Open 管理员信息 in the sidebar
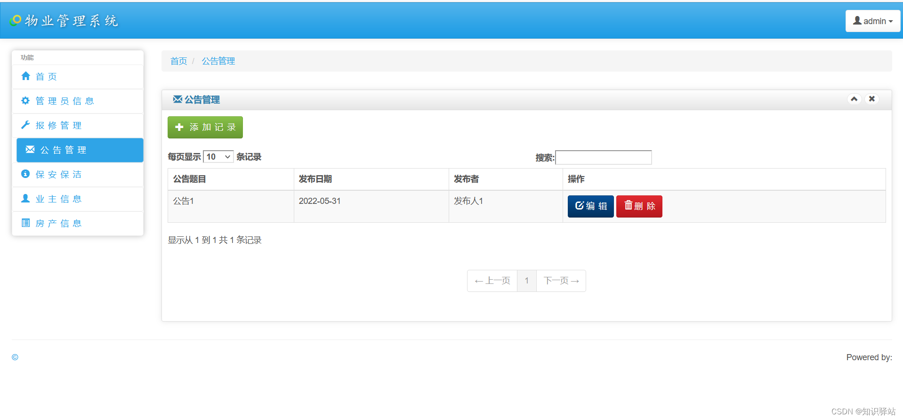This screenshot has width=903, height=420. point(78,101)
